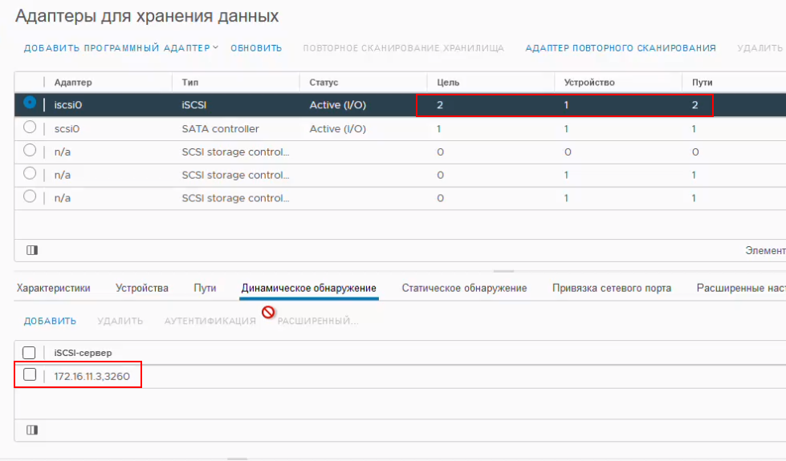Image resolution: width=786 pixels, height=461 pixels.
Task: Click the 172.16.11.3,3260 server entry
Action: (x=92, y=376)
